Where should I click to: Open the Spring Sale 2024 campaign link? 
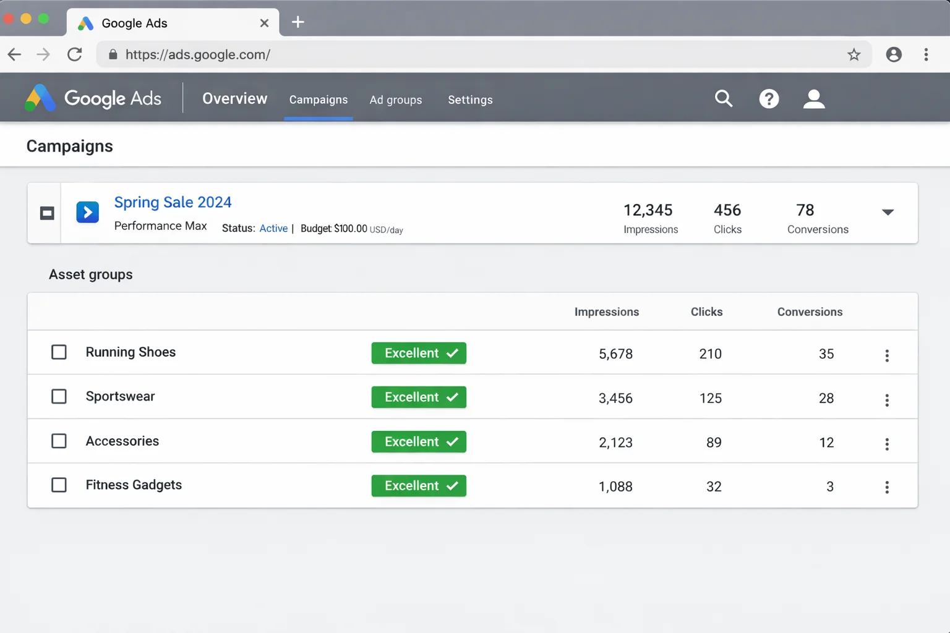(173, 202)
